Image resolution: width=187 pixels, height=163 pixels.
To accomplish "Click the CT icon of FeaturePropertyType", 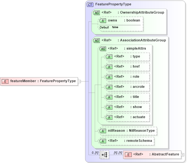I will [x=90, y=5].
